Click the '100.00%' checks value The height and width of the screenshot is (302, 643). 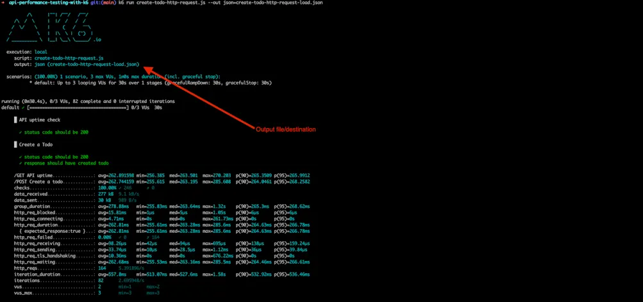[108, 187]
